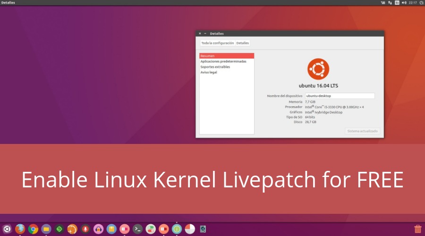Open the session power menu in top bar

tap(421, 3)
